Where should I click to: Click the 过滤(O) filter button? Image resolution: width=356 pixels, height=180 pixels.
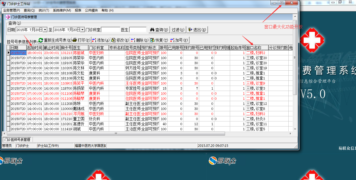tap(178, 30)
